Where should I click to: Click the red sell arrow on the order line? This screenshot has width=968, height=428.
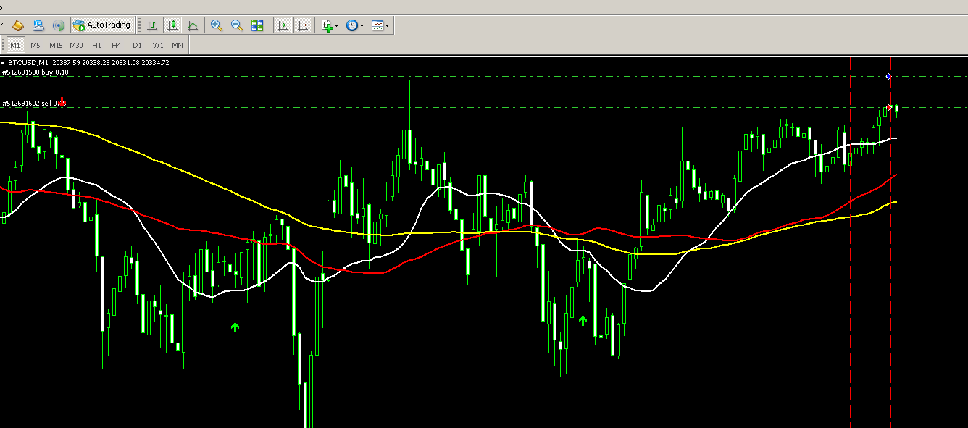click(62, 101)
